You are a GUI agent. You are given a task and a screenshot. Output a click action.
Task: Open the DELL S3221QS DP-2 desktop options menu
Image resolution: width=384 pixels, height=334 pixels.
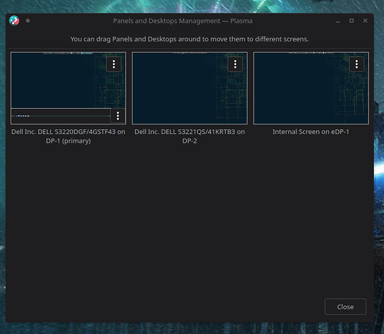click(235, 64)
